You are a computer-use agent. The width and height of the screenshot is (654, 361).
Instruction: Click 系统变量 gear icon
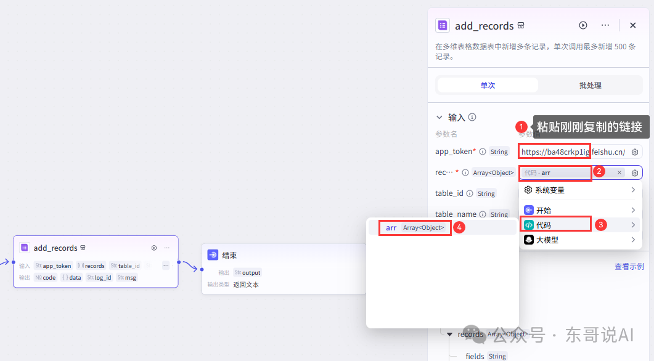[x=528, y=190]
